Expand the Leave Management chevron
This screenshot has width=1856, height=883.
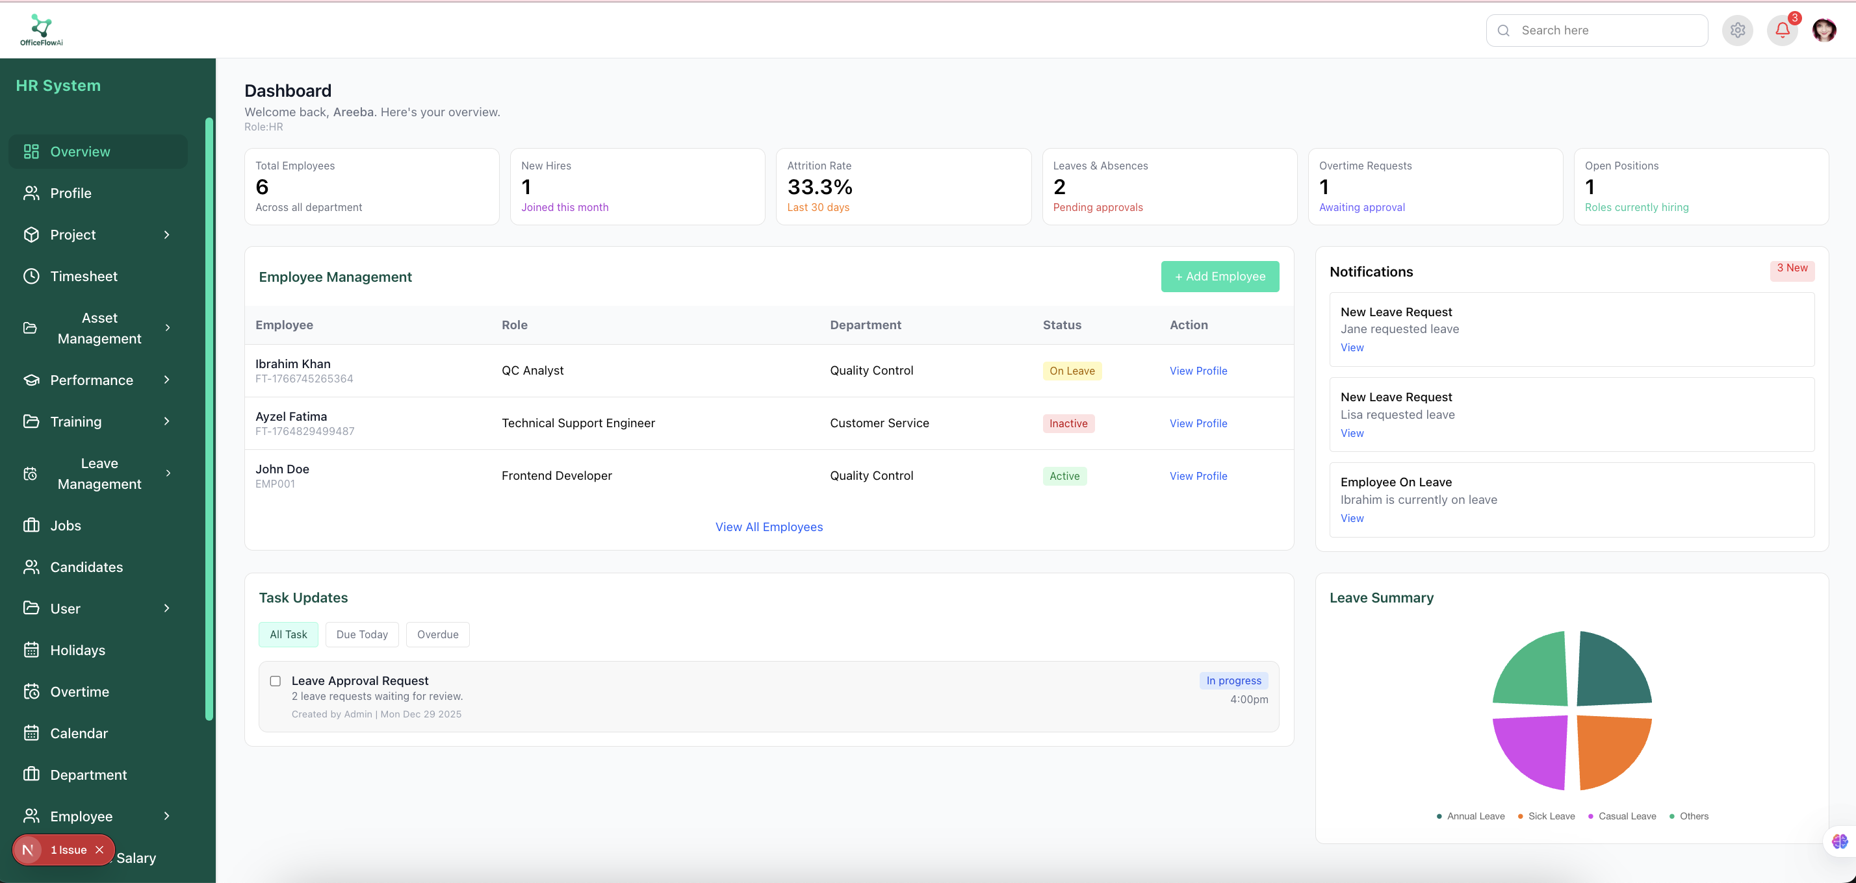pyautogui.click(x=168, y=473)
